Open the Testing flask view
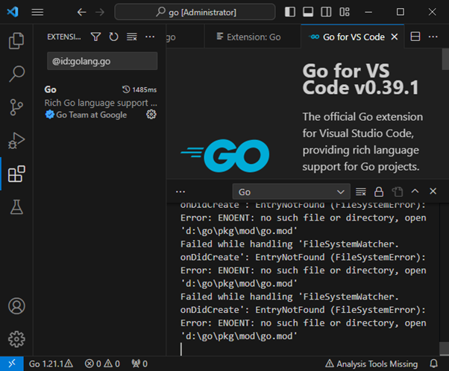 tap(16, 207)
